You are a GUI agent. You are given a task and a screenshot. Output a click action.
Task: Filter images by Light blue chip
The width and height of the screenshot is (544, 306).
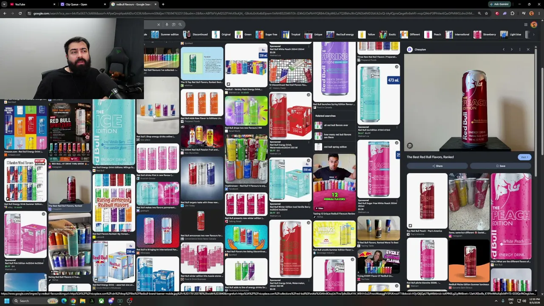511,34
